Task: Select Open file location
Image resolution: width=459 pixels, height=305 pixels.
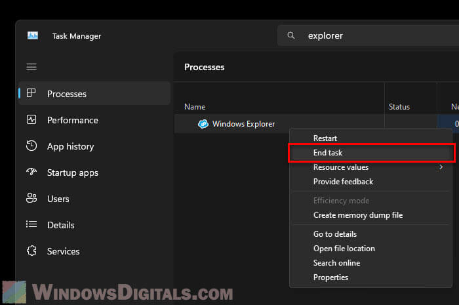Action: pos(371,249)
